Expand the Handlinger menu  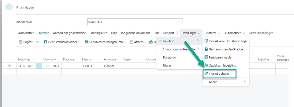tap(191, 33)
